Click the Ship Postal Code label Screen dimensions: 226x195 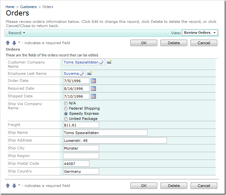pyautogui.click(x=23, y=163)
